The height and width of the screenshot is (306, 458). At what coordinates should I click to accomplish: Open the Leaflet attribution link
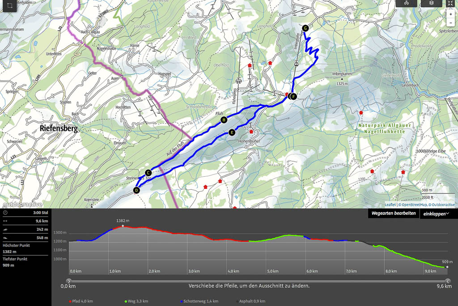pos(390,205)
